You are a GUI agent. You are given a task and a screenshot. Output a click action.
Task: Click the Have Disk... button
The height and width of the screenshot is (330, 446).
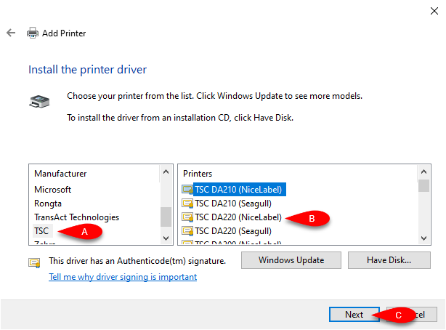tap(389, 260)
